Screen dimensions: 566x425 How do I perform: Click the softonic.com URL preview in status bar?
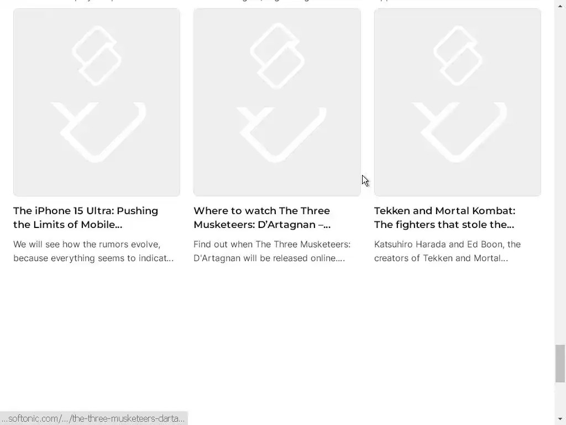coord(94,418)
